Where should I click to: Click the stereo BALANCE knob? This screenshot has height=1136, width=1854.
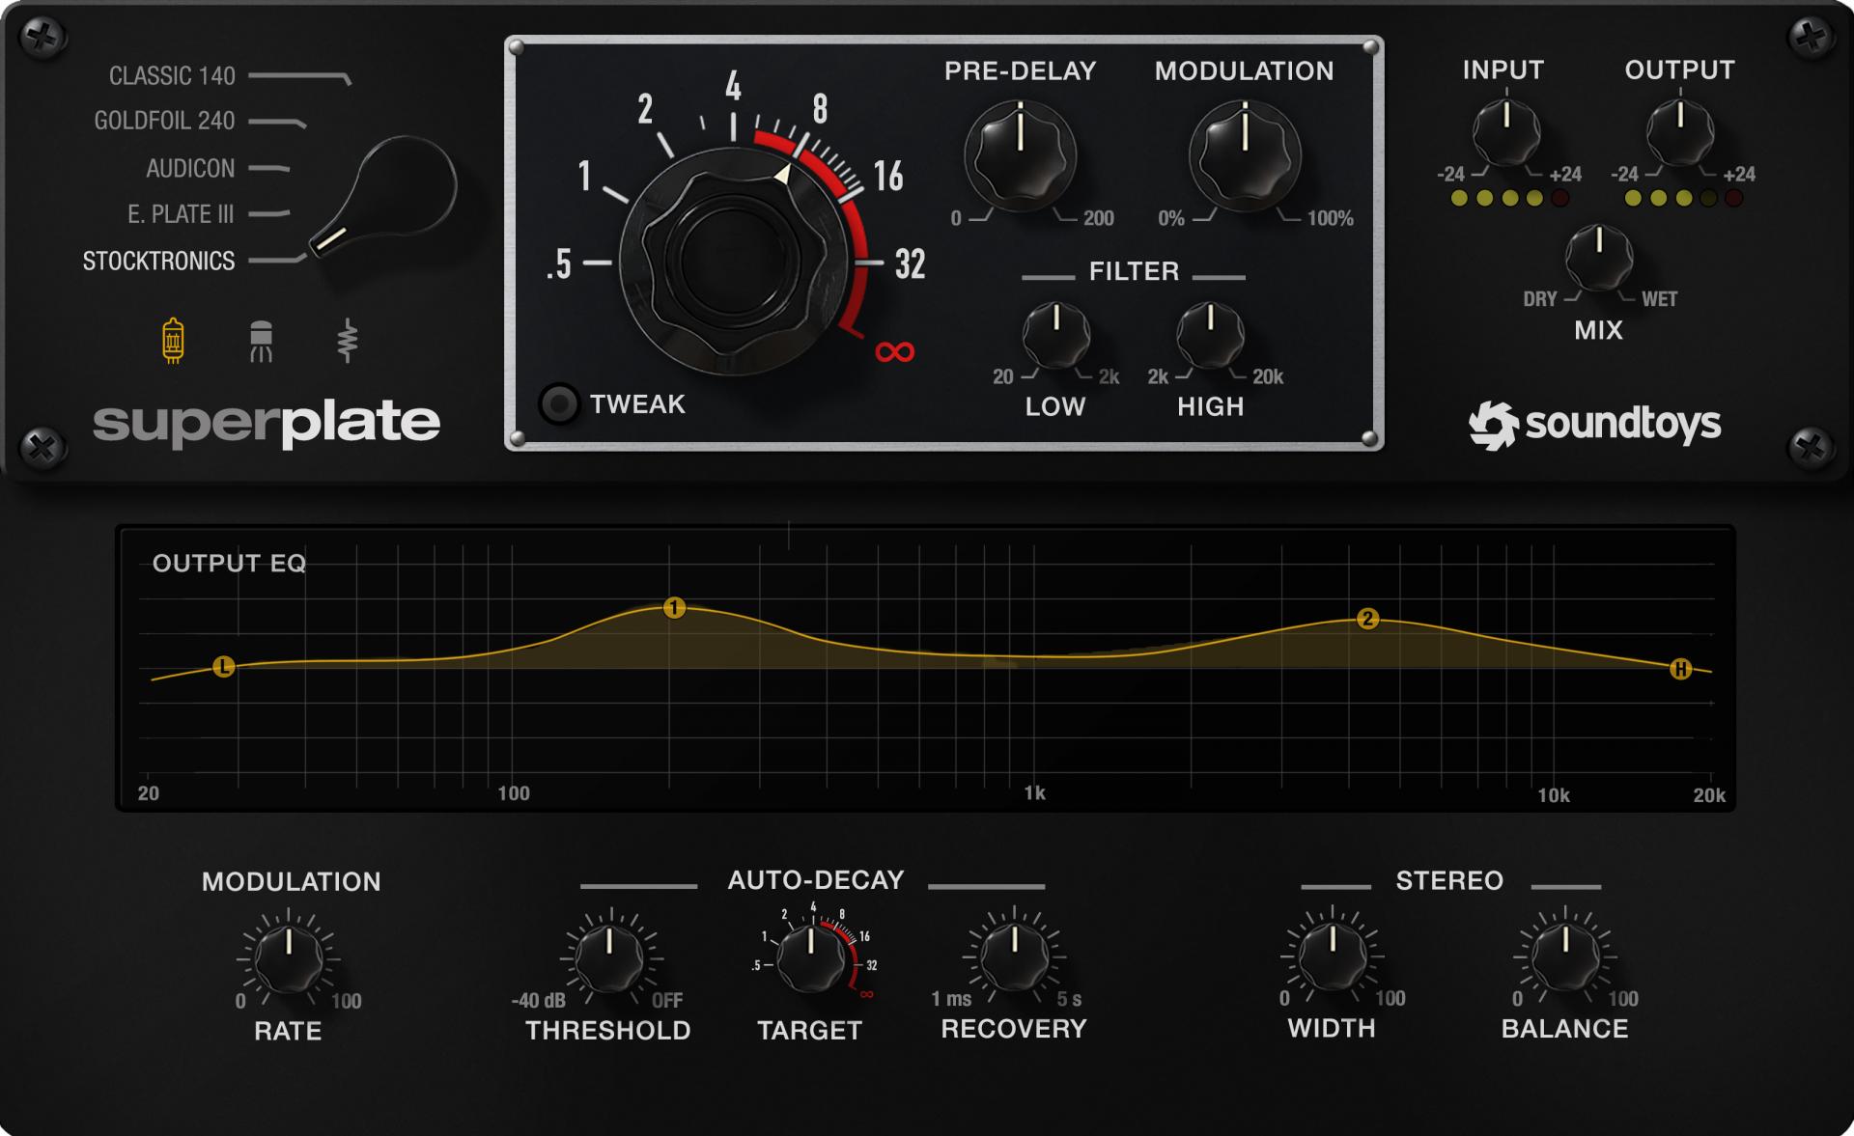tap(1565, 956)
